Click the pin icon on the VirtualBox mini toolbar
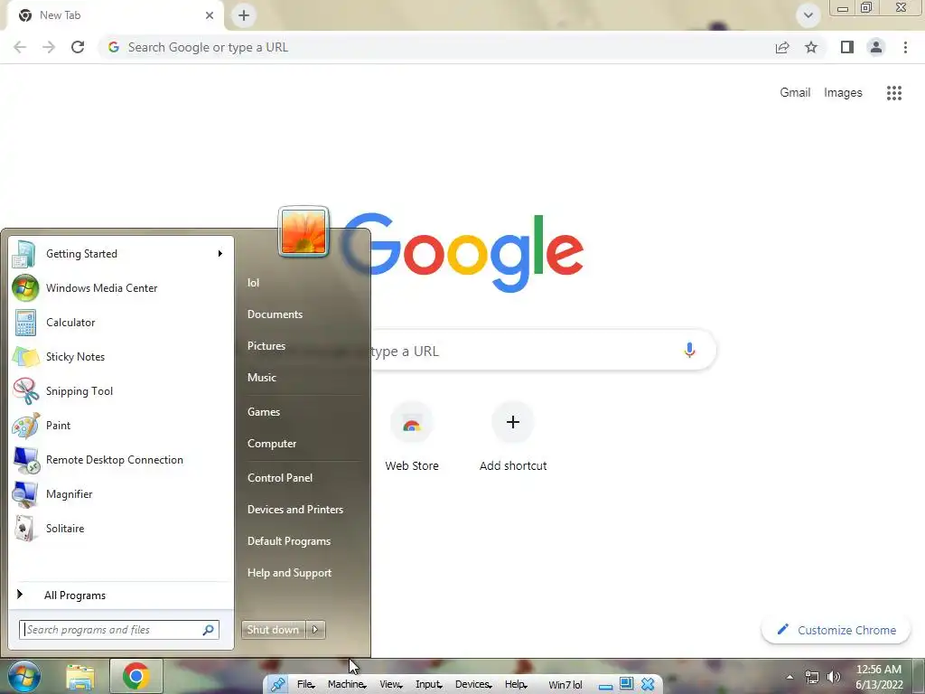 (x=277, y=685)
